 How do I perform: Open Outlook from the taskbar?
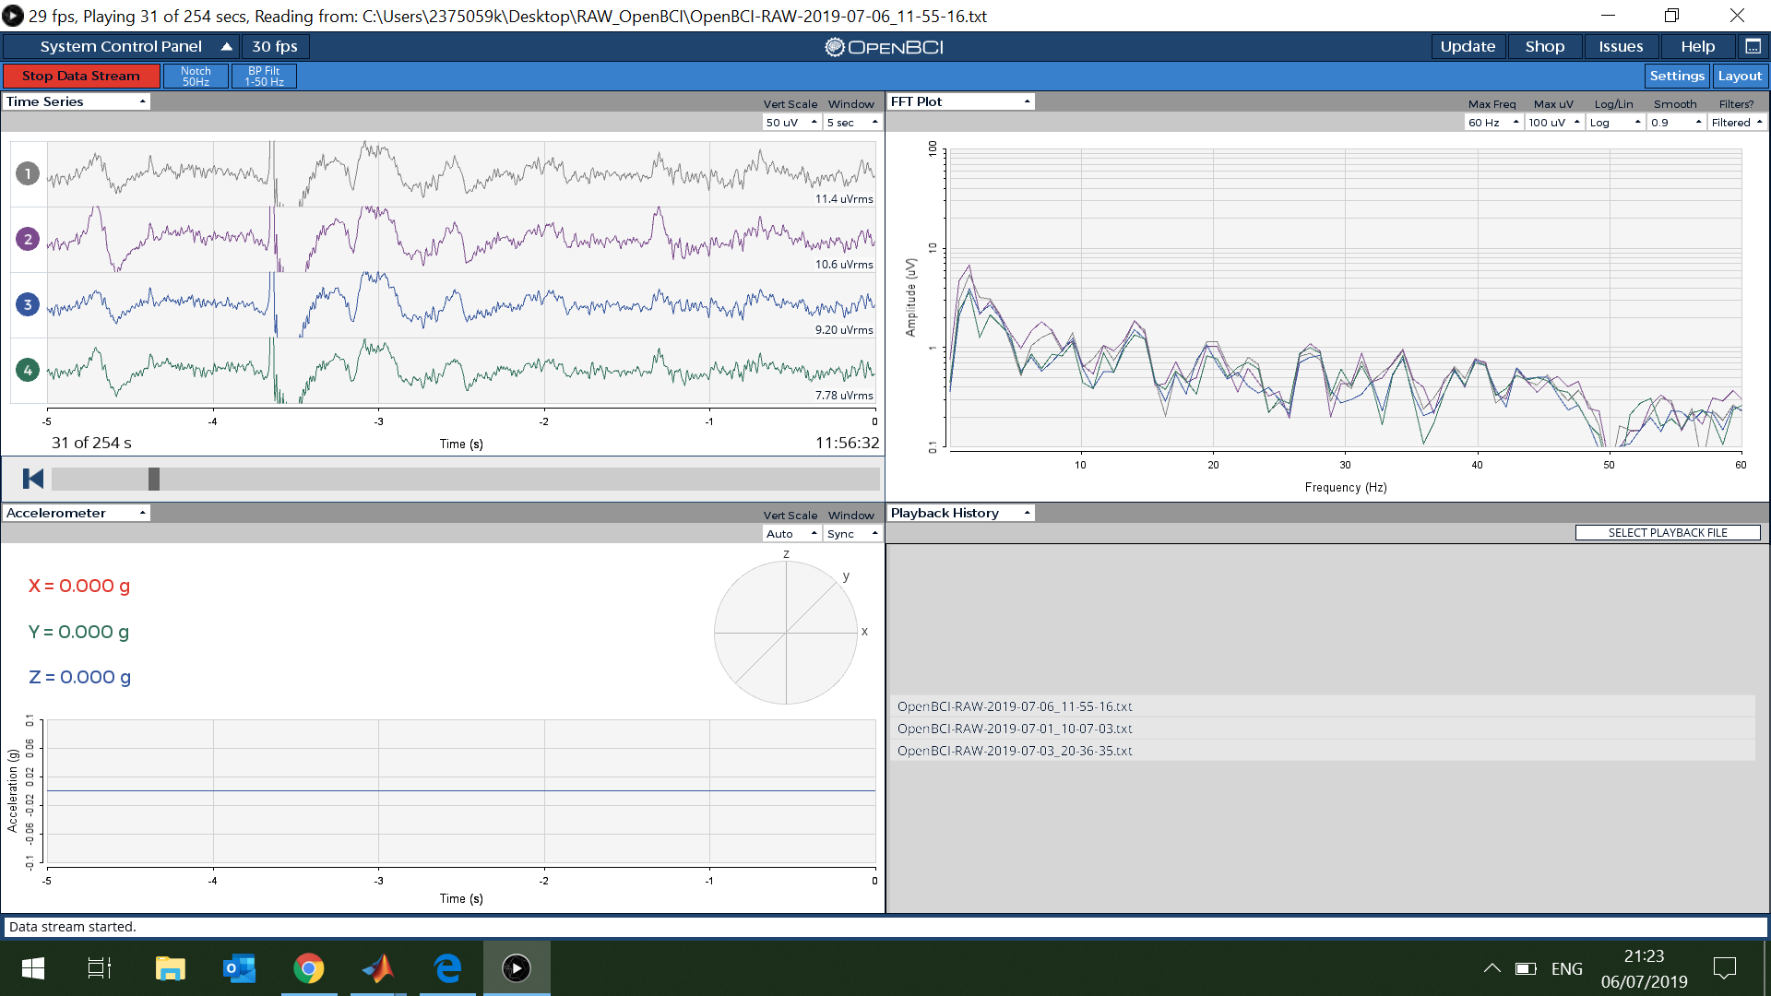point(240,968)
